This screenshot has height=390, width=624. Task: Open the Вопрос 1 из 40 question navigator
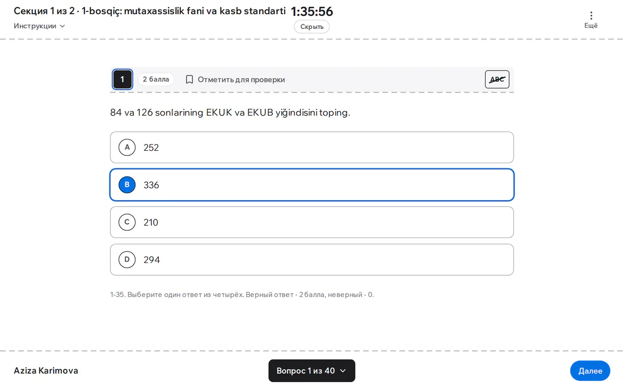click(311, 371)
